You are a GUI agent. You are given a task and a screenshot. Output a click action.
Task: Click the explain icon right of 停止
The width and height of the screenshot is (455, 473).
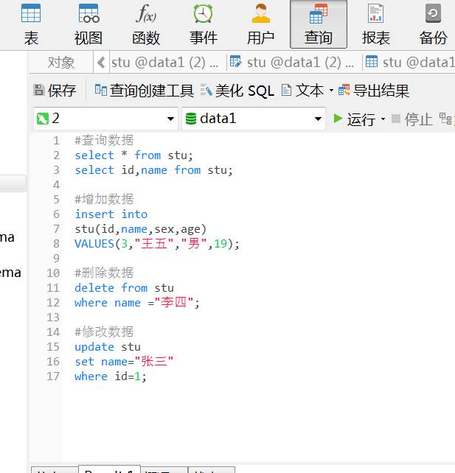(x=445, y=119)
